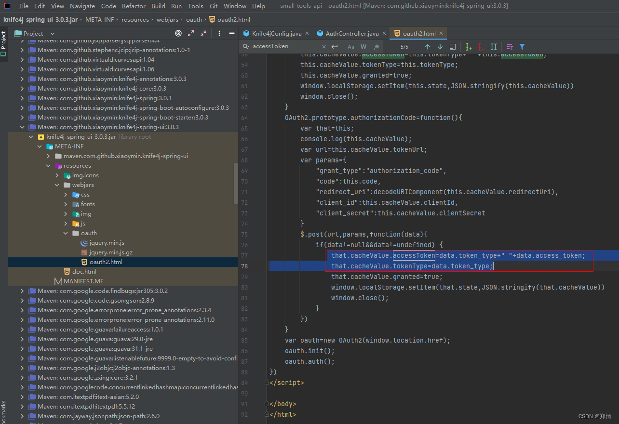Open the Window menu
Viewport: 619px width, 424px height.
click(235, 6)
